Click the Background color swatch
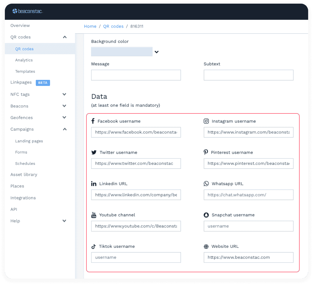 (x=122, y=51)
